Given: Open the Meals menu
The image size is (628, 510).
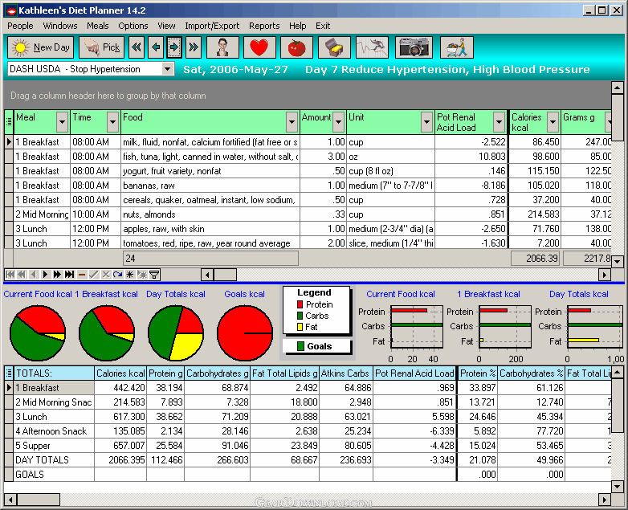Looking at the screenshot, I should click(x=98, y=26).
